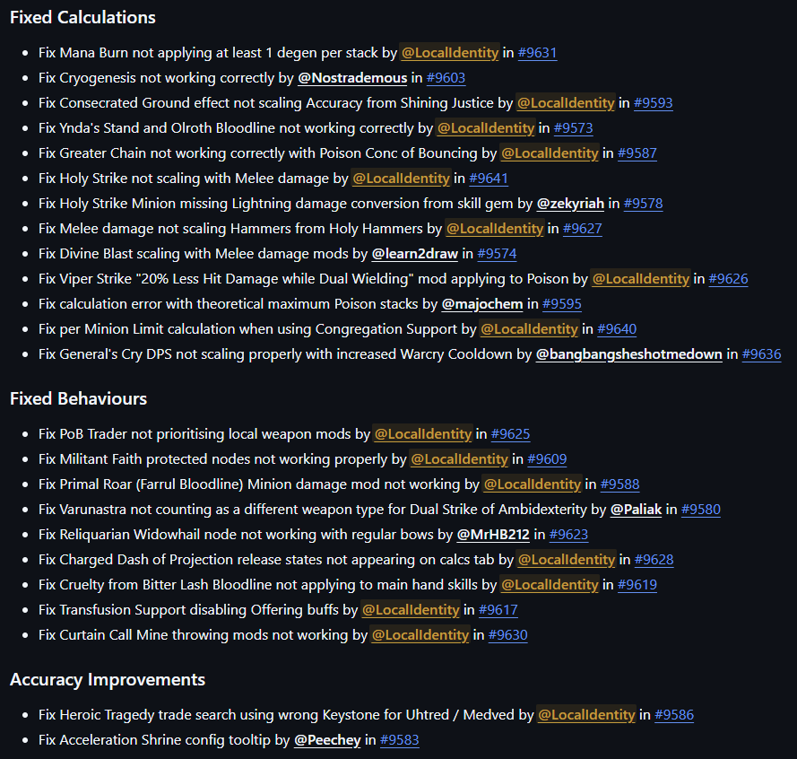Open pull request #9636

tap(761, 354)
